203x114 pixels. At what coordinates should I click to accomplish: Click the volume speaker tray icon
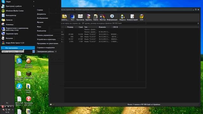click(9, 110)
